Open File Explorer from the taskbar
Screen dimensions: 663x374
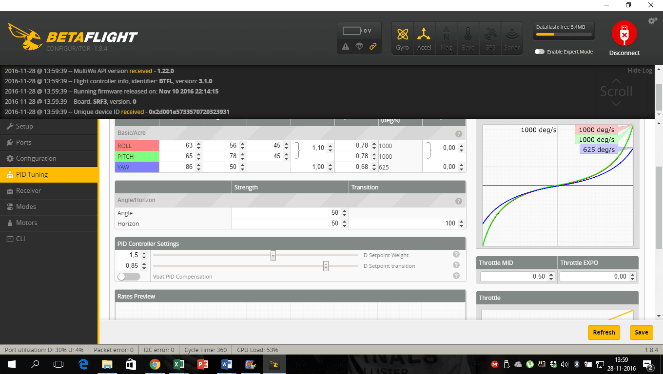pos(107,364)
